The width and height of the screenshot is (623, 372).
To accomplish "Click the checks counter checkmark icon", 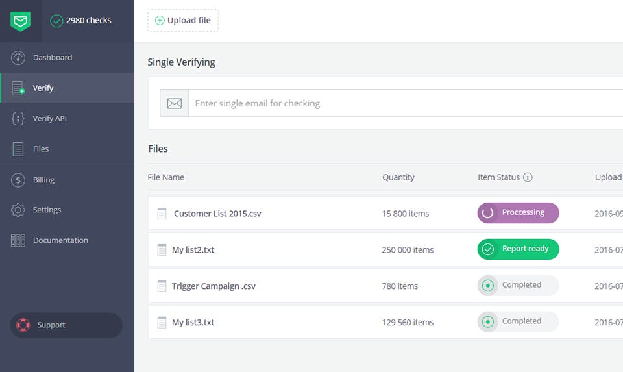I will point(56,21).
